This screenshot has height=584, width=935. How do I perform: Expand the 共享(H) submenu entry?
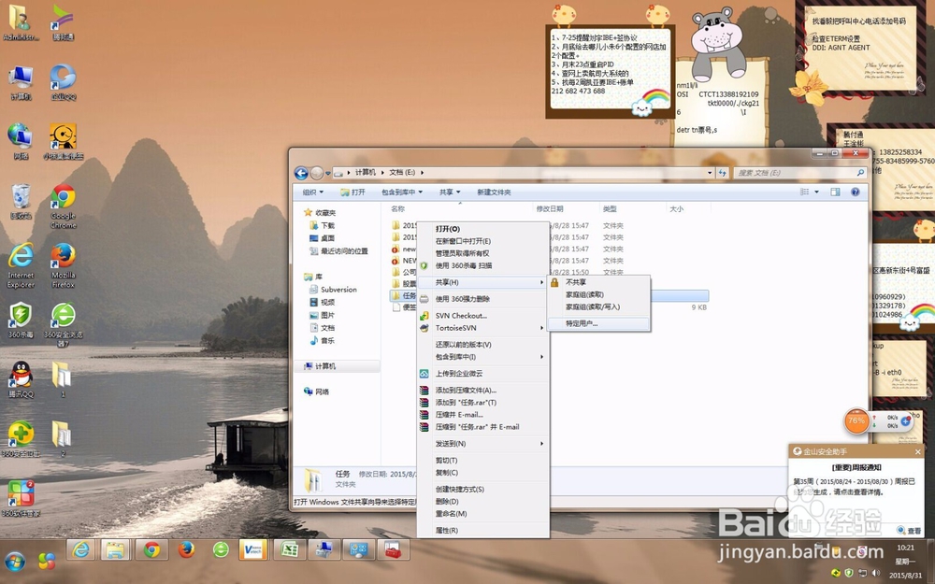pyautogui.click(x=482, y=282)
